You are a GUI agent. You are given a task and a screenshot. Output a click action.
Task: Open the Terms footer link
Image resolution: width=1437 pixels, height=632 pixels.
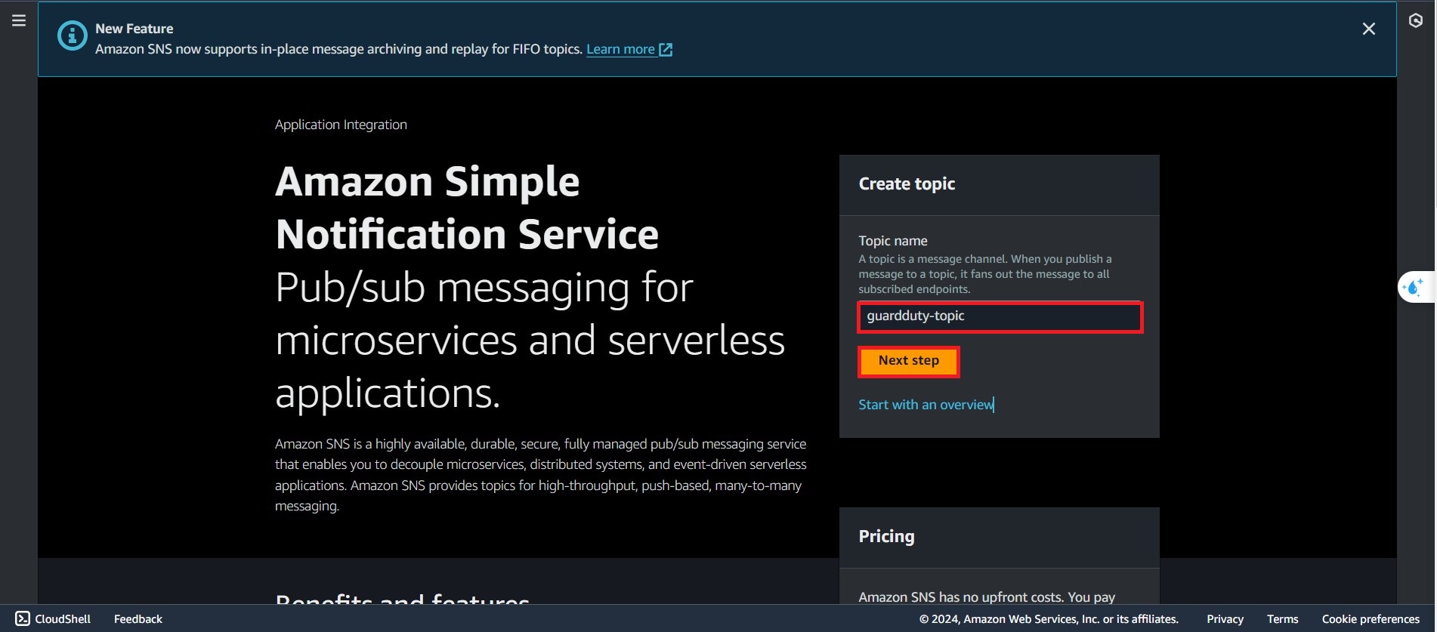pyautogui.click(x=1282, y=618)
